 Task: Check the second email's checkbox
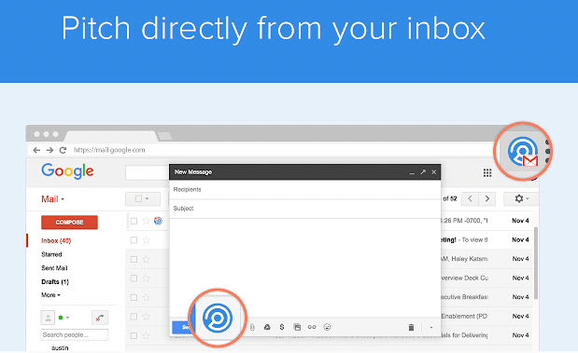point(134,240)
